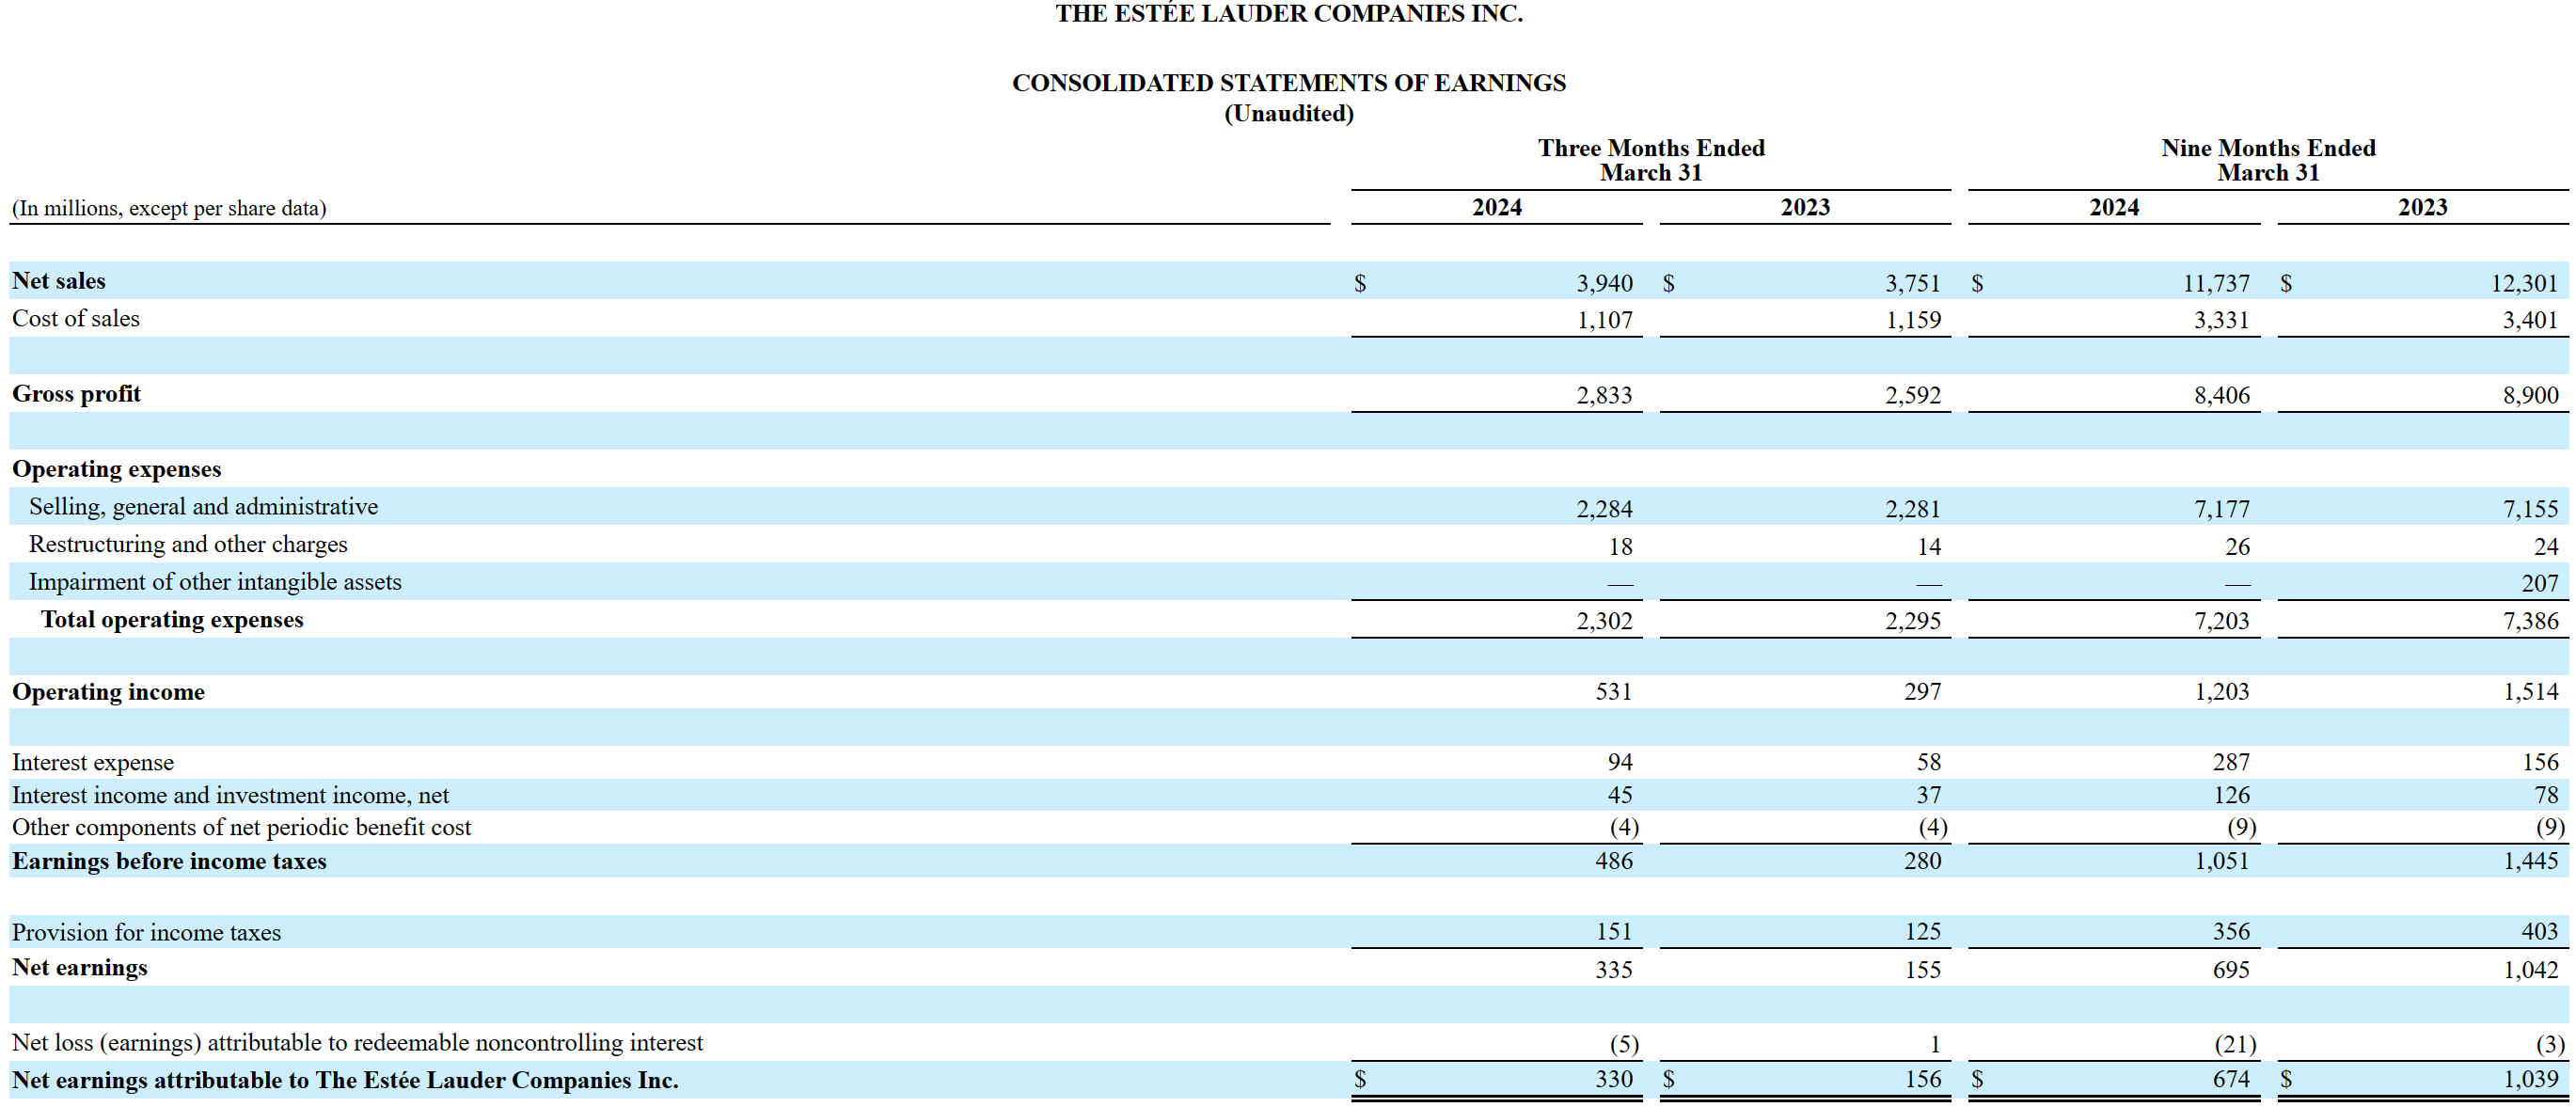
Task: Select attributable net earnings value 1,039
Action: pos(2530,1080)
